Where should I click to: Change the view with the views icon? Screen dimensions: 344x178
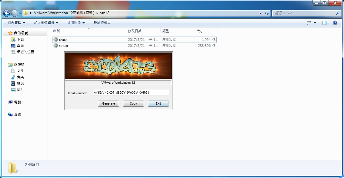coord(309,23)
